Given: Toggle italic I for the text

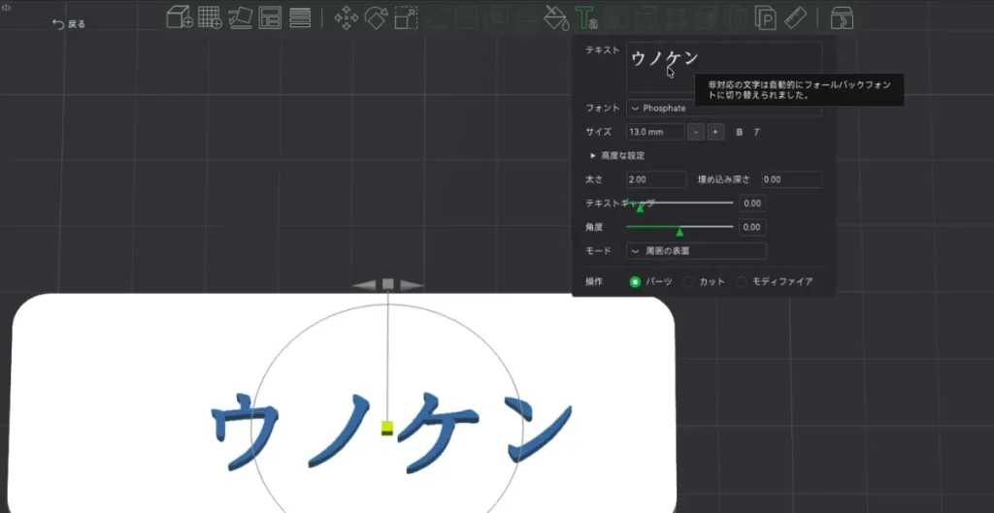Looking at the screenshot, I should pos(756,132).
